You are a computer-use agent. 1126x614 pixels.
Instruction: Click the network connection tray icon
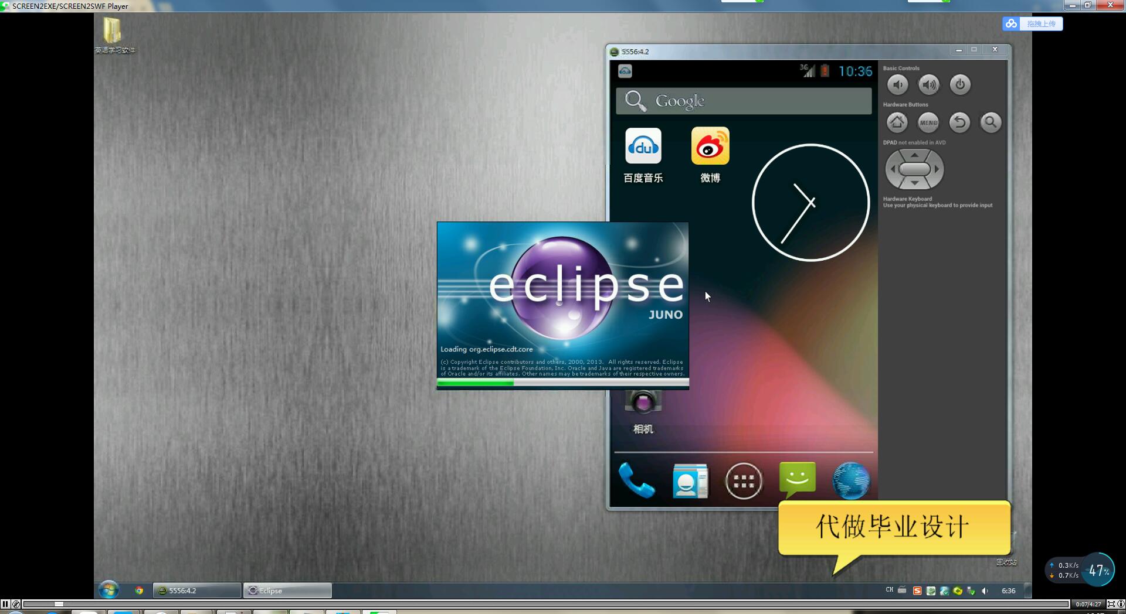971,591
